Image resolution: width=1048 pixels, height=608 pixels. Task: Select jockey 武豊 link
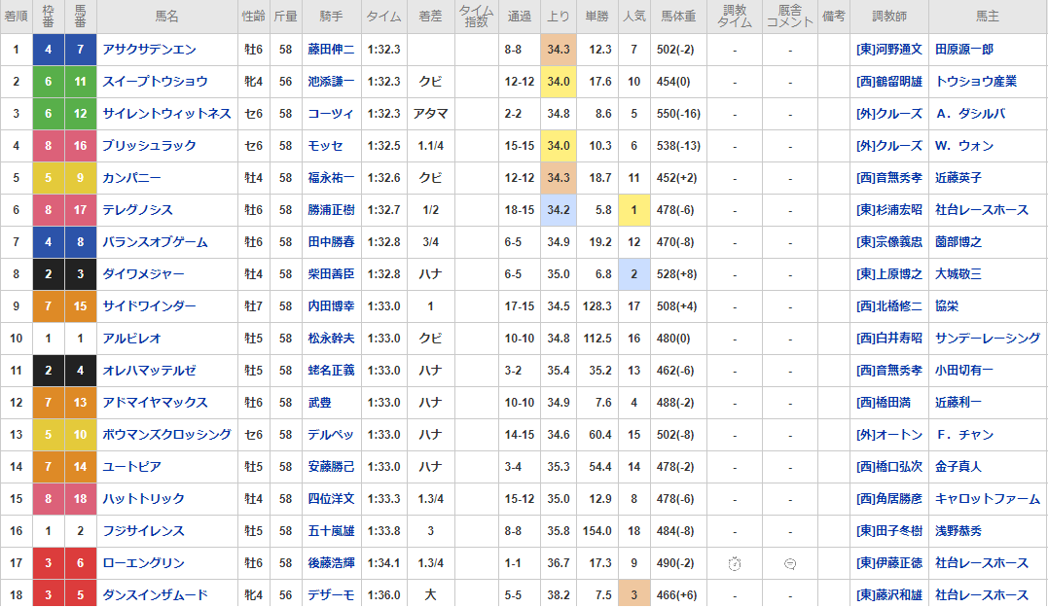(x=319, y=403)
